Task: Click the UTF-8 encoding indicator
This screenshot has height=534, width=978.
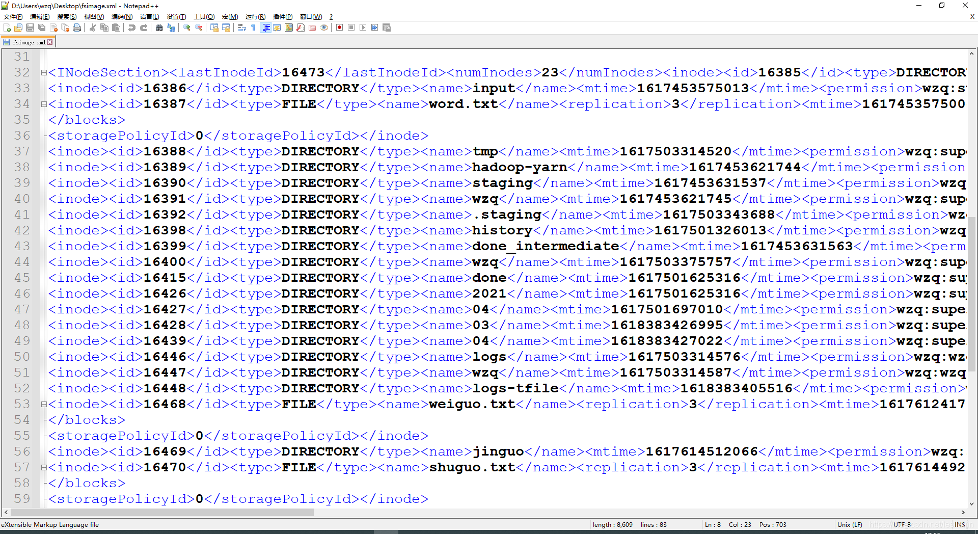Action: point(902,525)
